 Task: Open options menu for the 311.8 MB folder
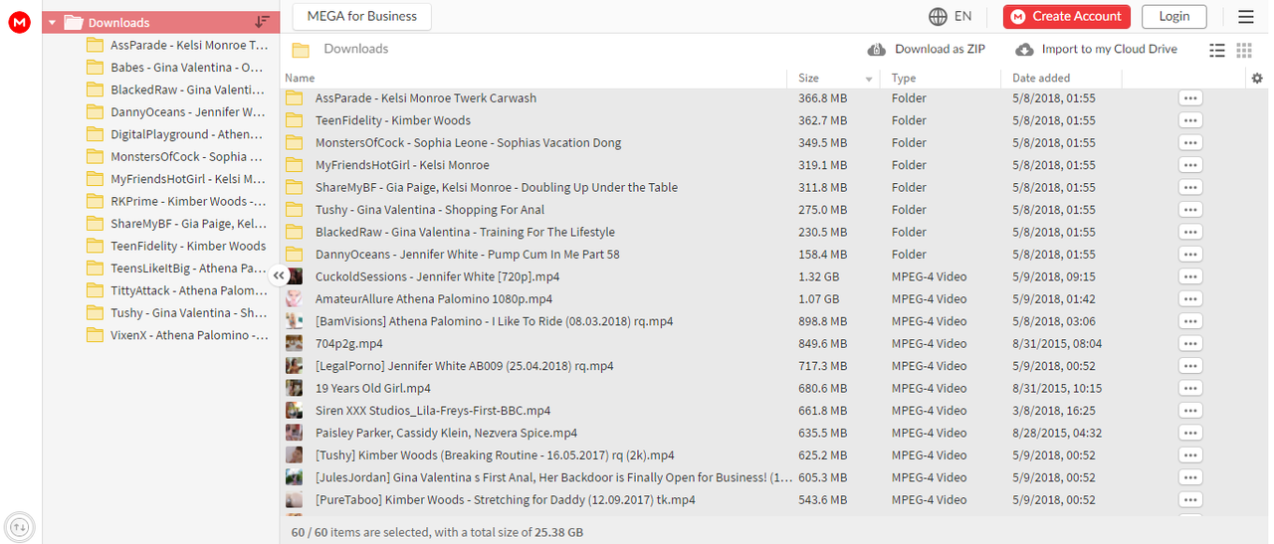(1190, 187)
